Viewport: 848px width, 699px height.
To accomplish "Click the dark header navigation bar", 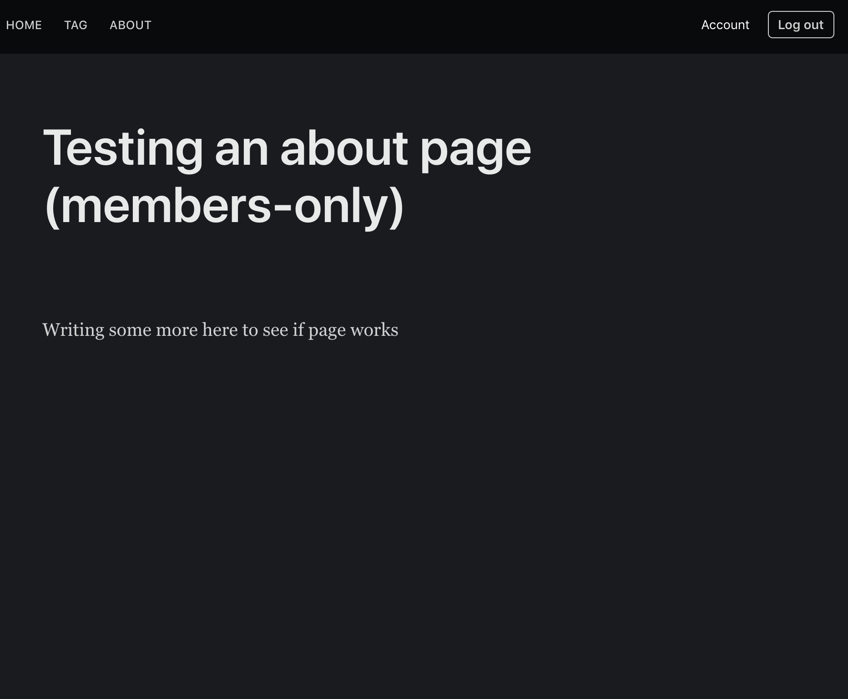I will point(409,25).
